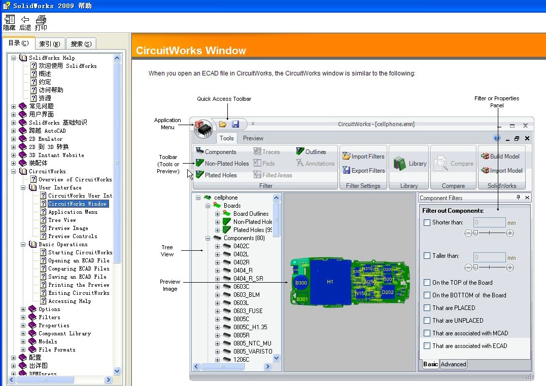The width and height of the screenshot is (546, 386).
Task: Expand the Options tree node
Action: 23,309
